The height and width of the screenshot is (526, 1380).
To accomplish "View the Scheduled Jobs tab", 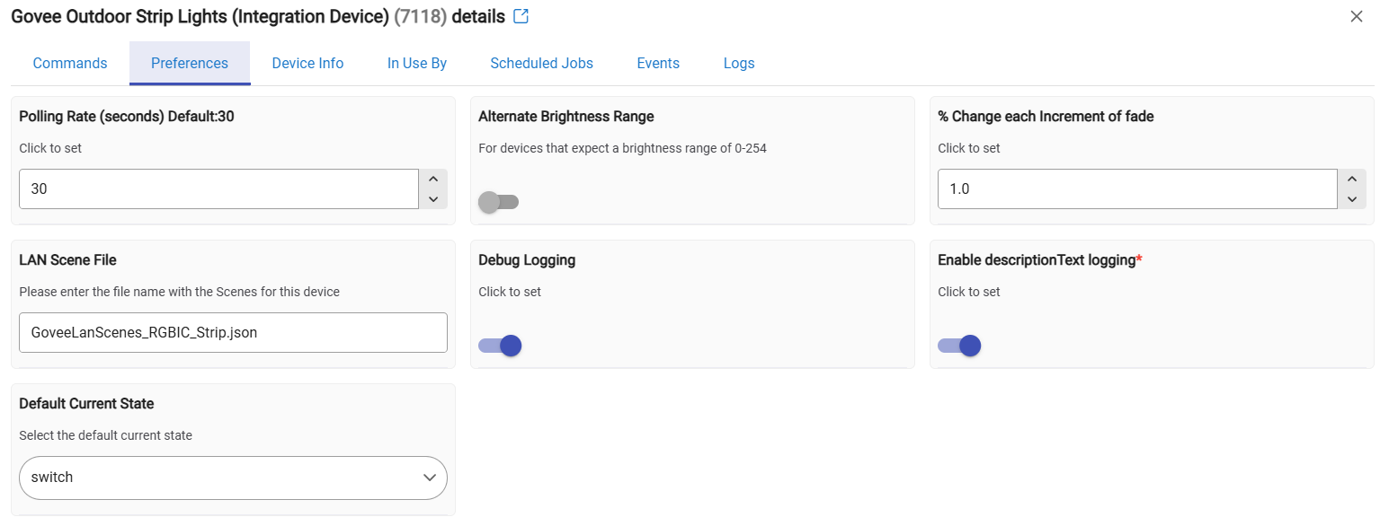I will pos(541,64).
